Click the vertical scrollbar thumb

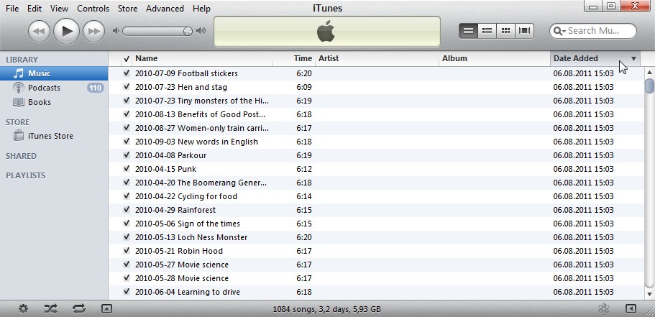pyautogui.click(x=649, y=86)
